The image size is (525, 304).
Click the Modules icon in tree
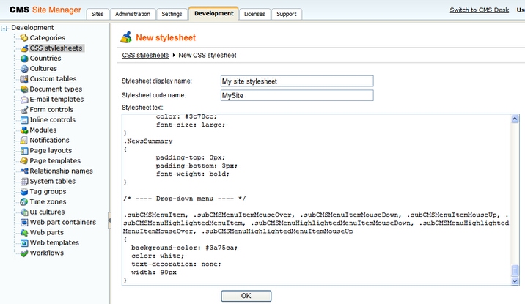[x=24, y=130]
